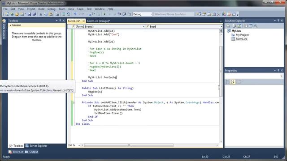The width and height of the screenshot is (287, 161).
Task: Switch to Server Explorer tab
Action: click(36, 146)
